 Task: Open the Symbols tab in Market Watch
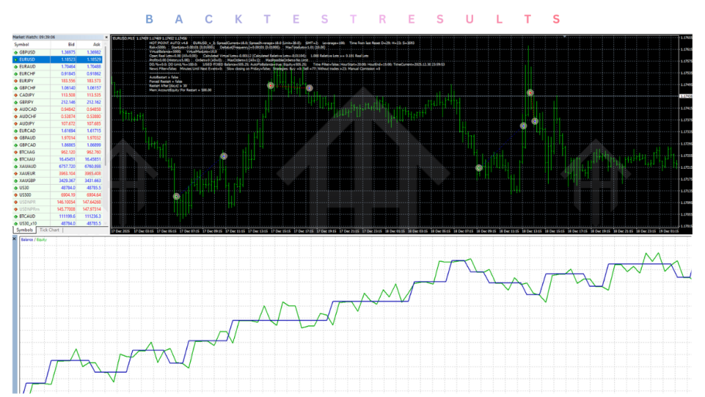pos(24,230)
